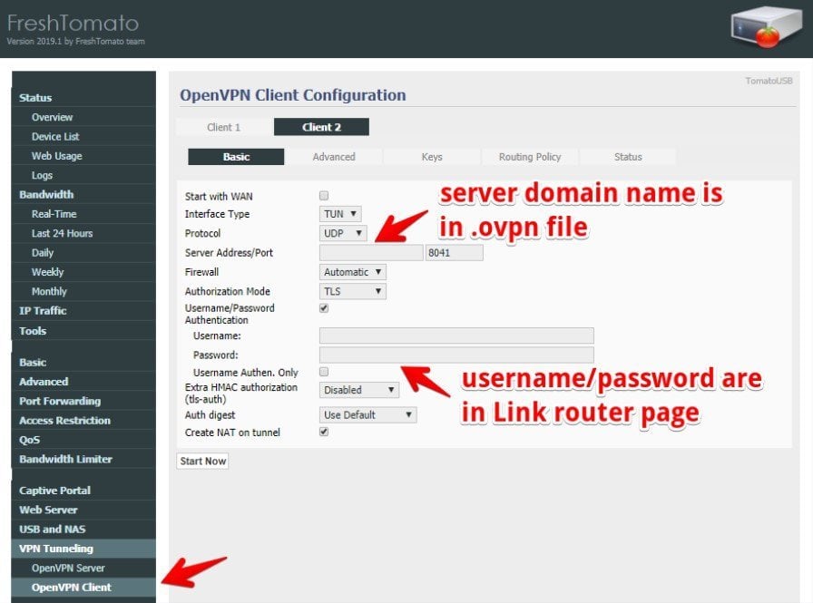The width and height of the screenshot is (813, 603).
Task: Open the Status section in sidebar
Action: 83,97
